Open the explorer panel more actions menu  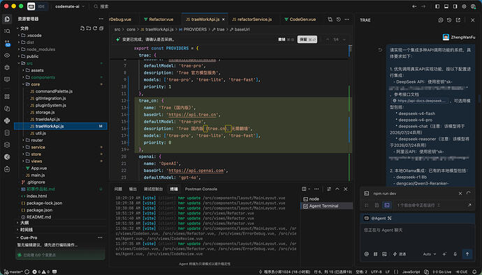click(x=101, y=19)
